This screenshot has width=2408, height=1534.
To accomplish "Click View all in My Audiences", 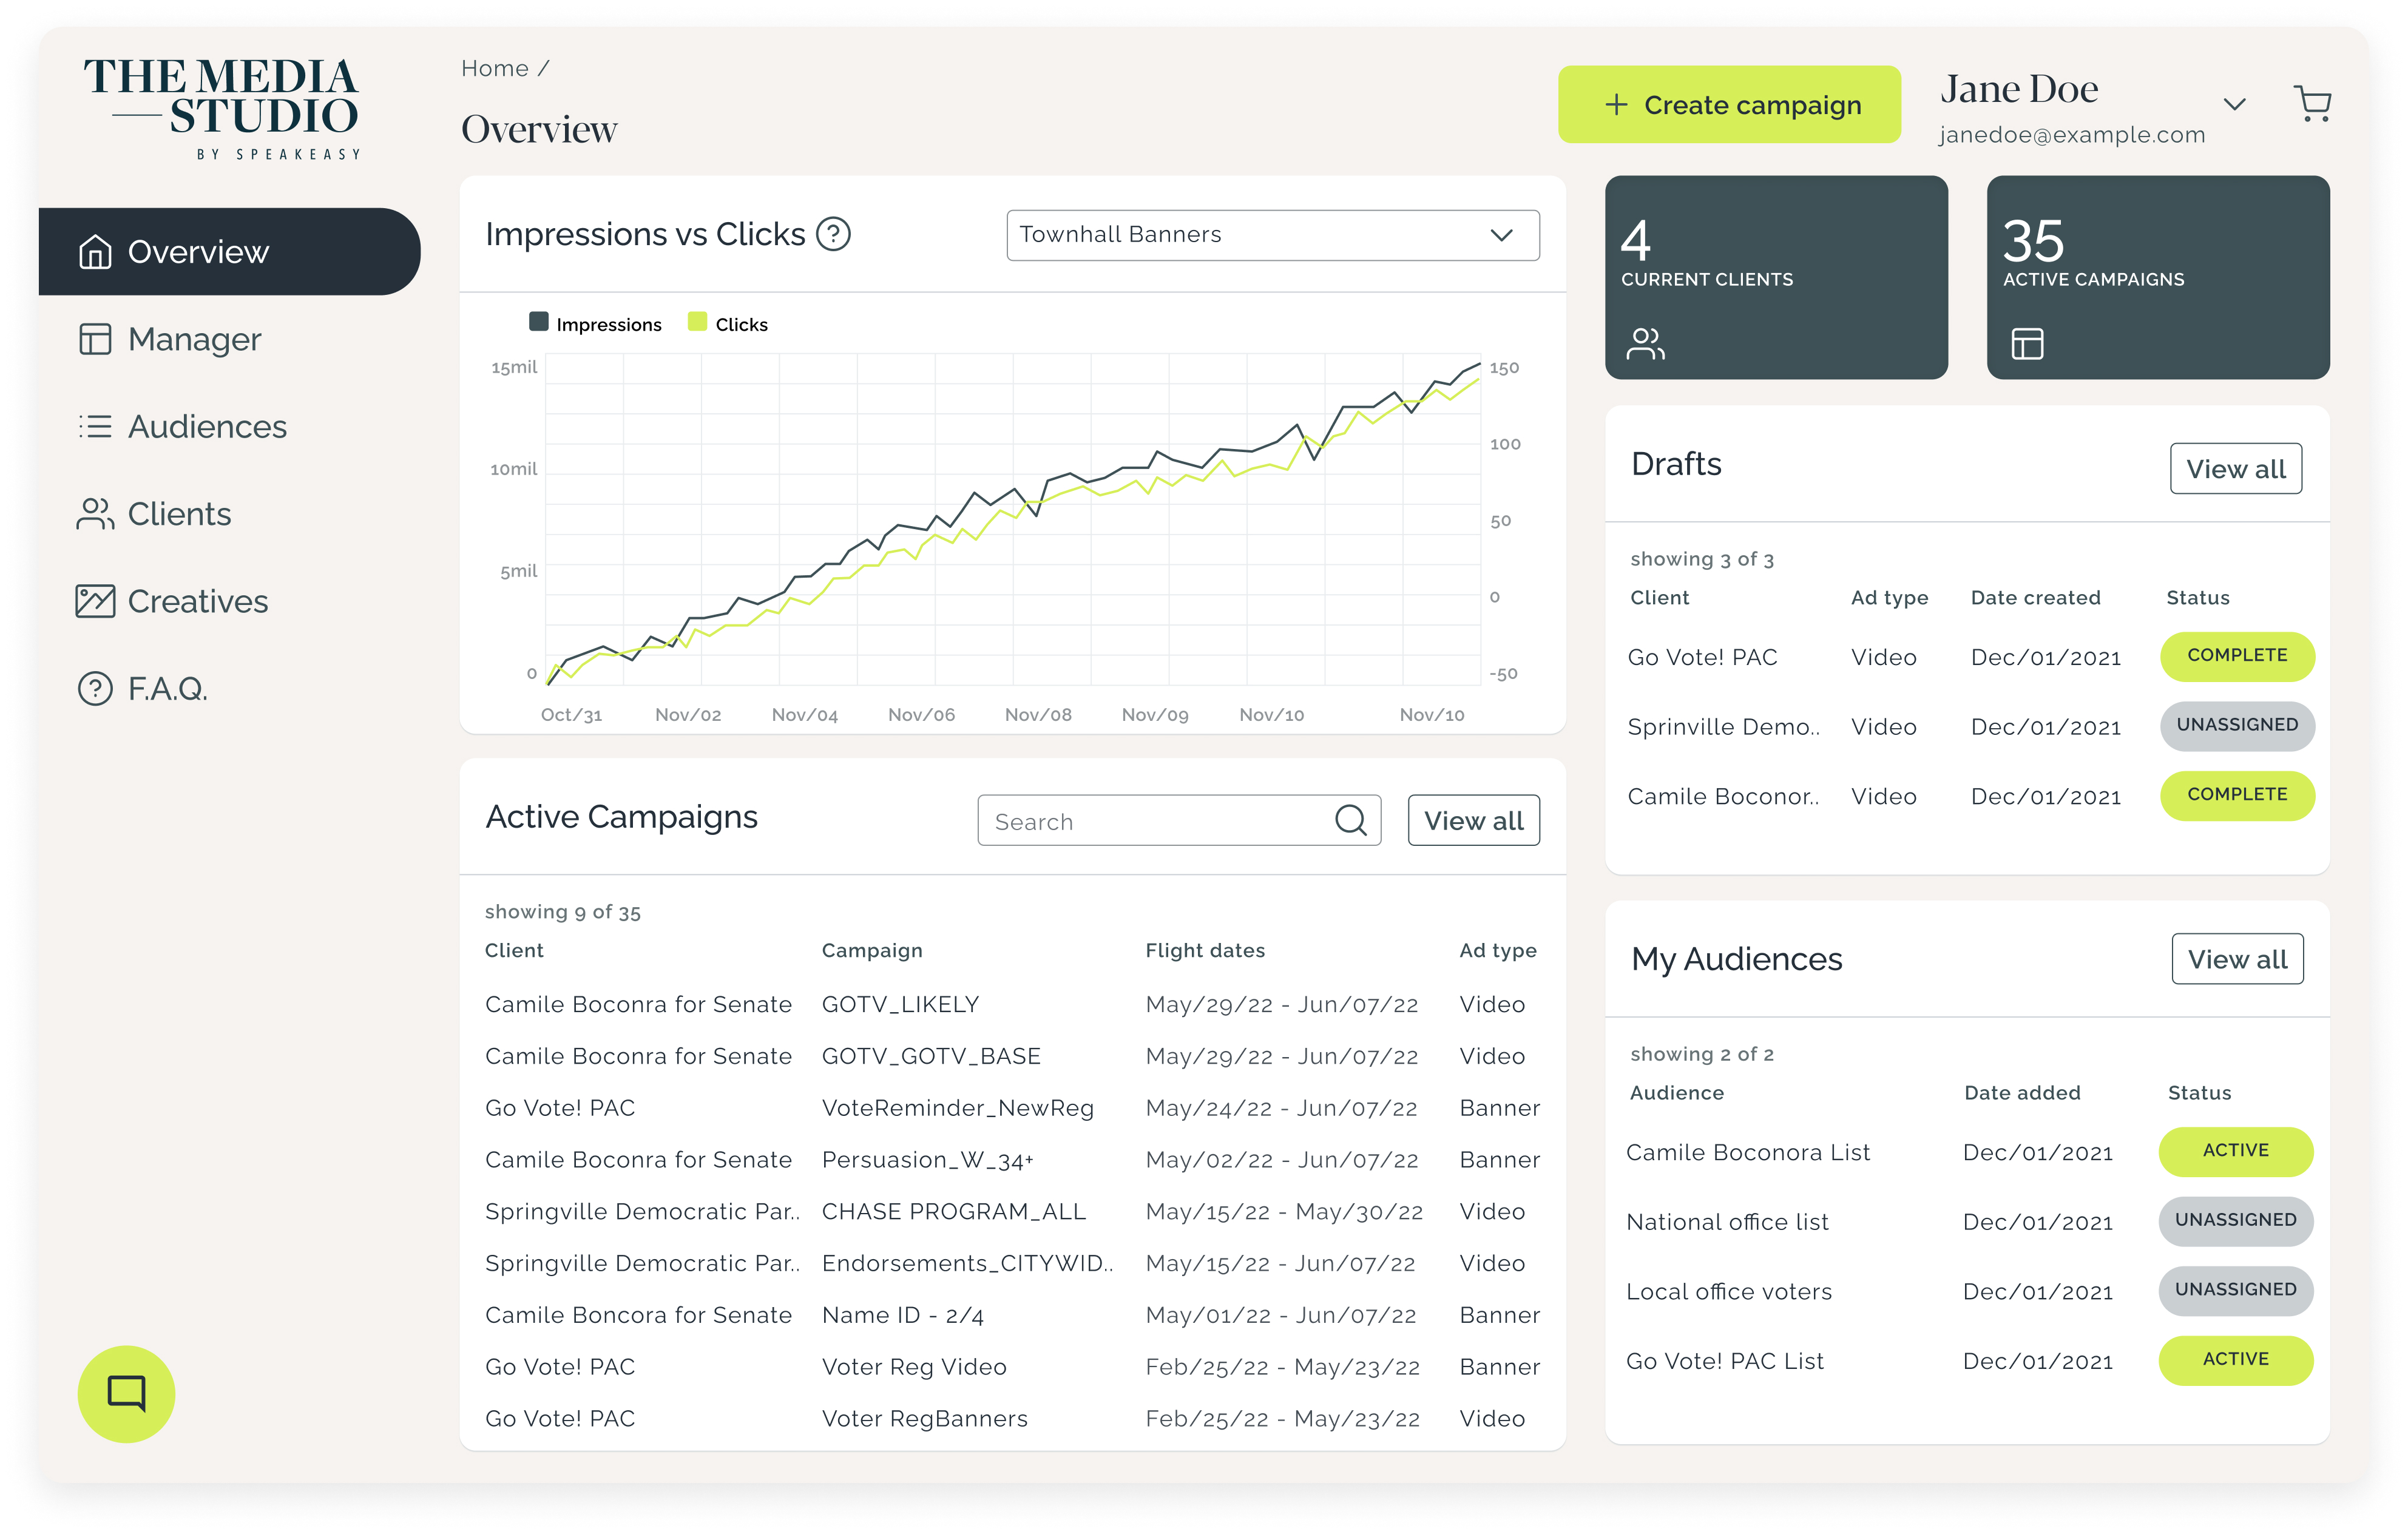I will (x=2237, y=959).
